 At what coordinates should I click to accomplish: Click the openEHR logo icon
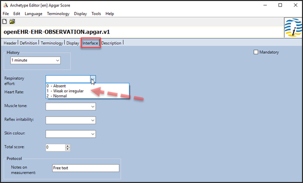click(293, 28)
